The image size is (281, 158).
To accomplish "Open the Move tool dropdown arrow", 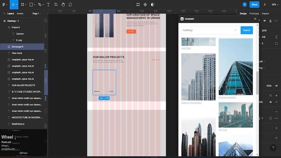I will (x=17, y=5).
